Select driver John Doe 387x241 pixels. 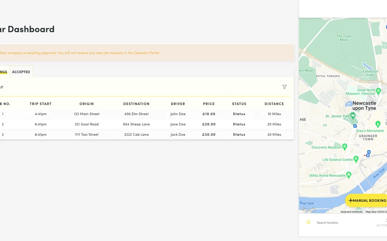point(178,114)
